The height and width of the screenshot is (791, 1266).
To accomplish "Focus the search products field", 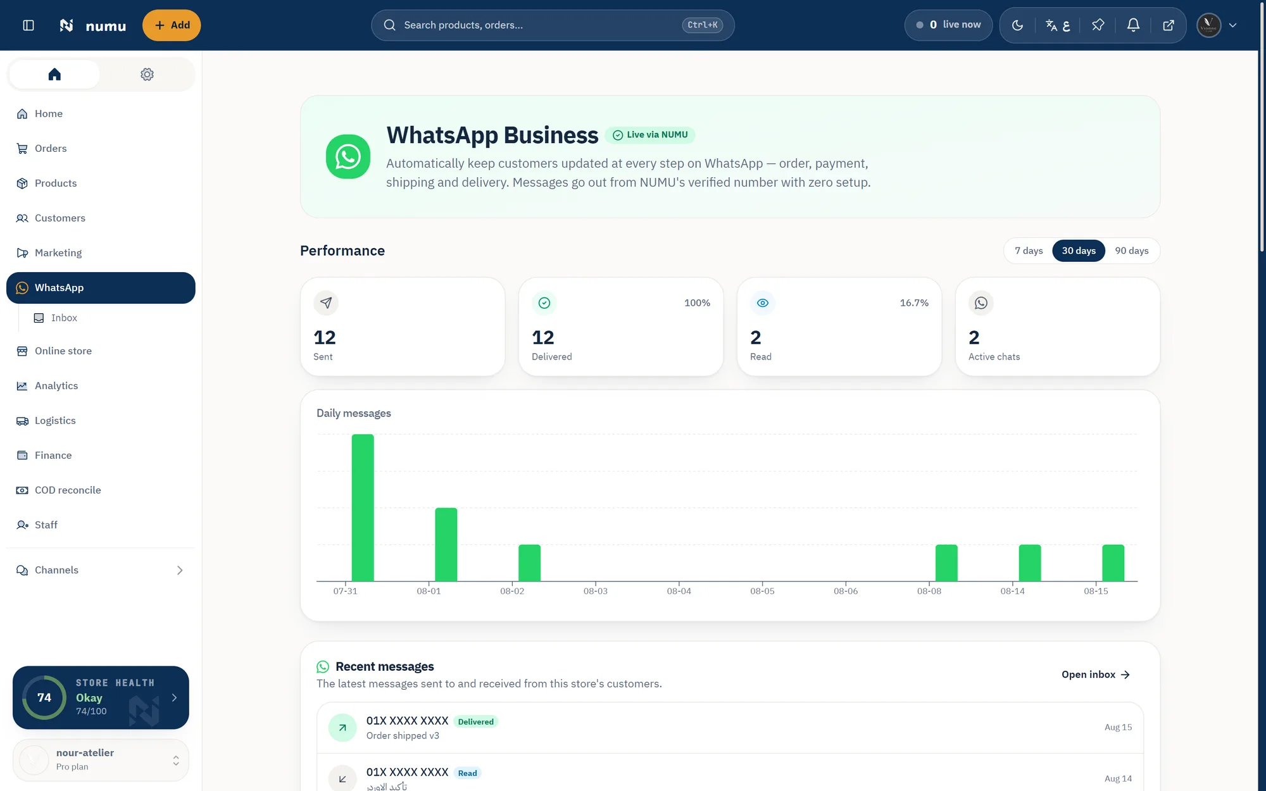I will pyautogui.click(x=553, y=25).
